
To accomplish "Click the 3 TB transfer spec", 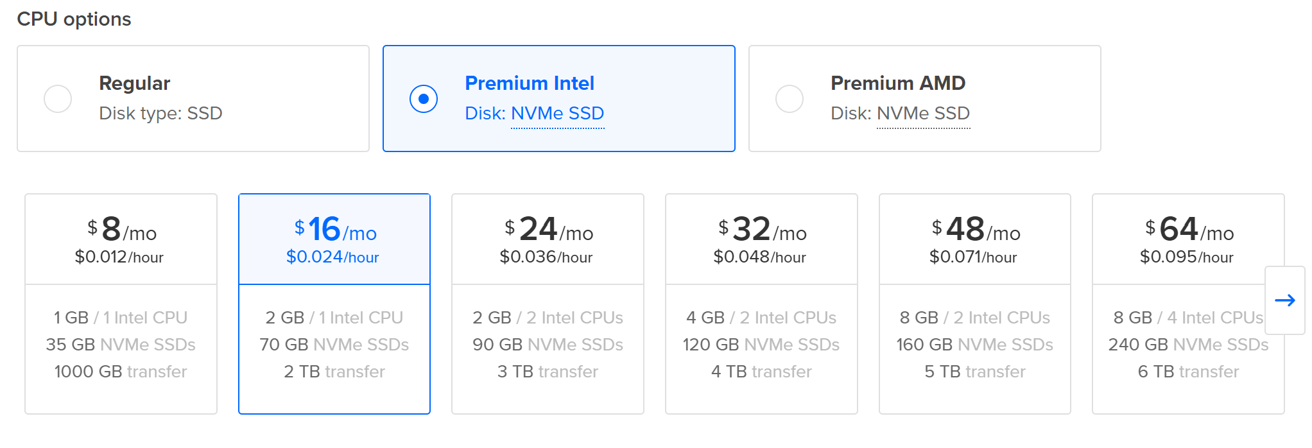I will (548, 372).
